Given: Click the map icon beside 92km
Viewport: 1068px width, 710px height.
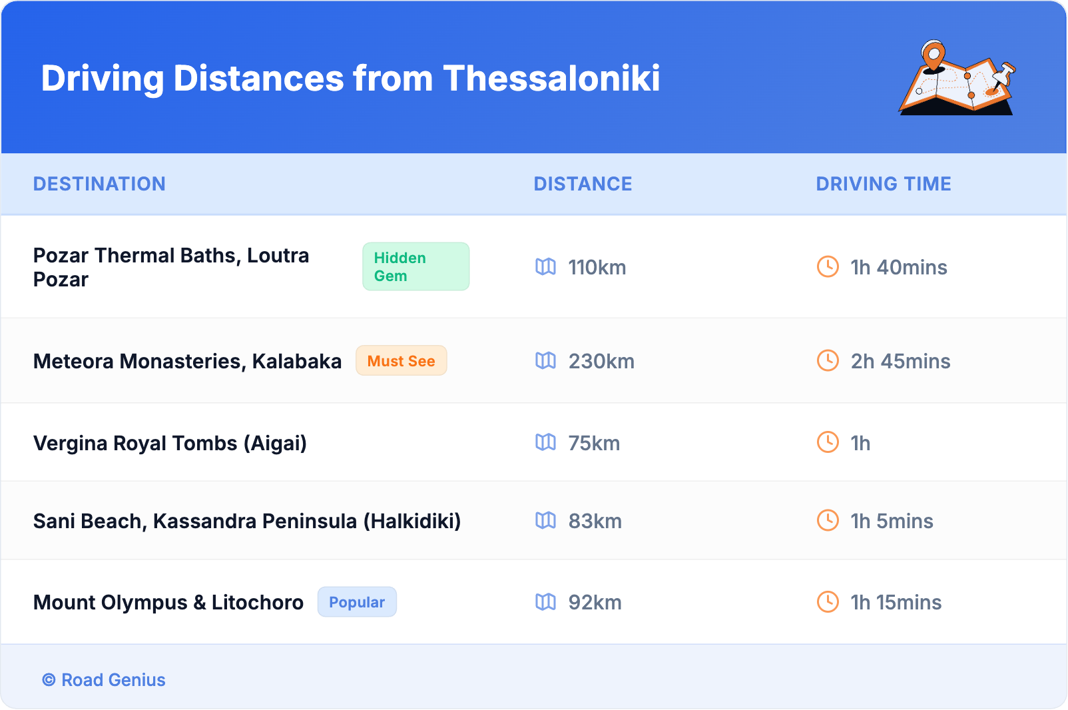Looking at the screenshot, I should (x=545, y=602).
